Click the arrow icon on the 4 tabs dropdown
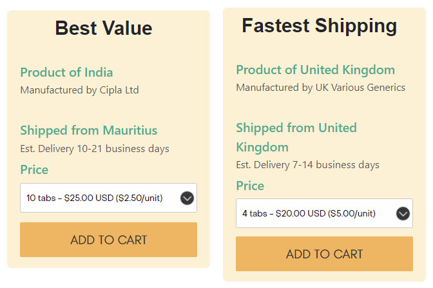 [403, 213]
